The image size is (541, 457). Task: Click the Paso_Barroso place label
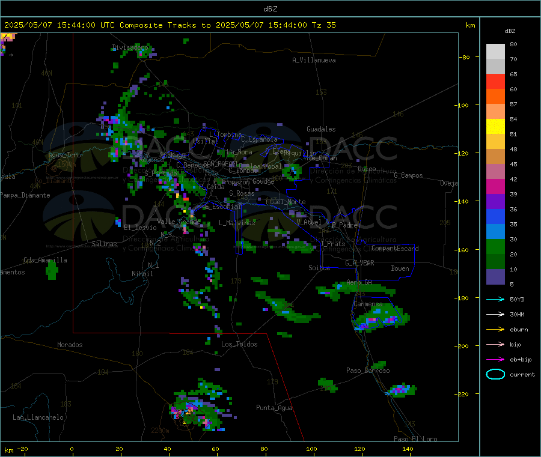point(368,371)
